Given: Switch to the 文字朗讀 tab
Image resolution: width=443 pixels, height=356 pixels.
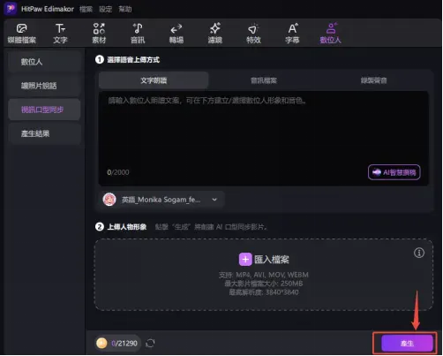Looking at the screenshot, I should tap(154, 80).
